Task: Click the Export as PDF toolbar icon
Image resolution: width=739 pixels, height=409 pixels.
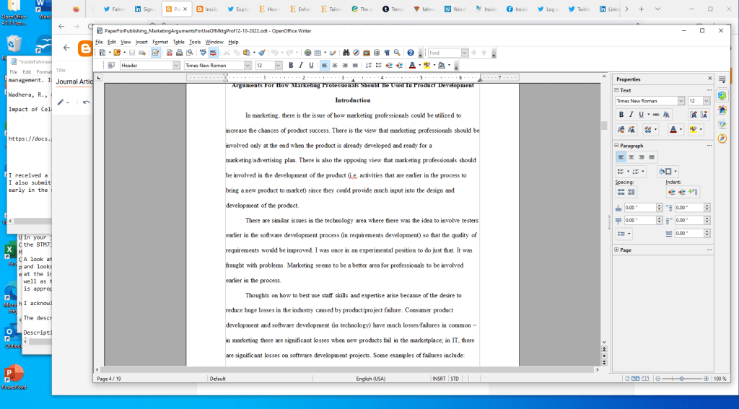Action: pos(169,53)
